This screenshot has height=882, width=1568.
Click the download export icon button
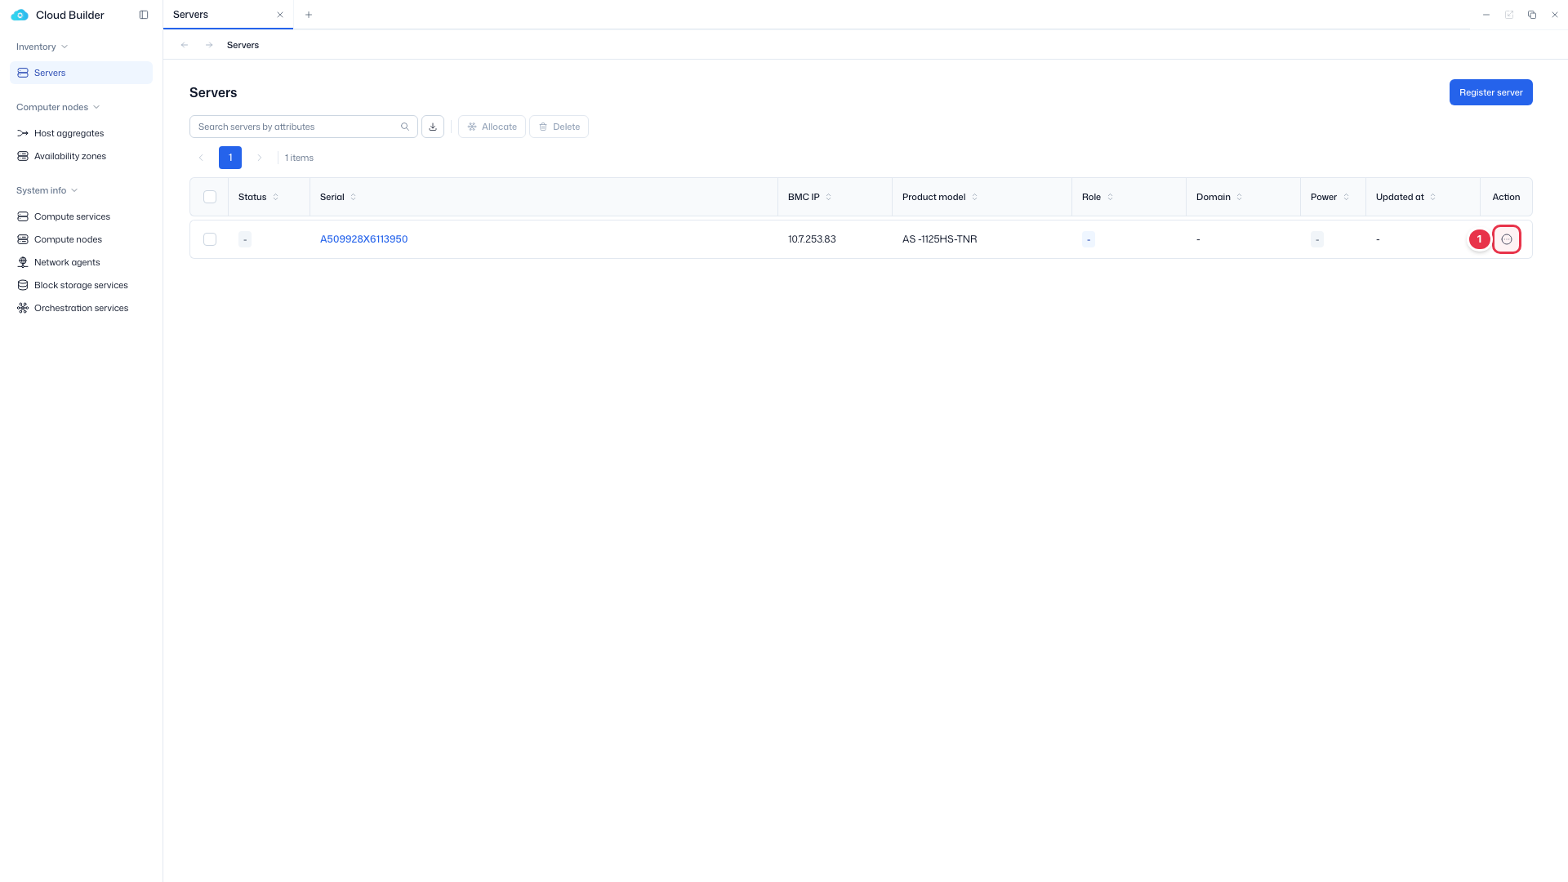tap(433, 127)
